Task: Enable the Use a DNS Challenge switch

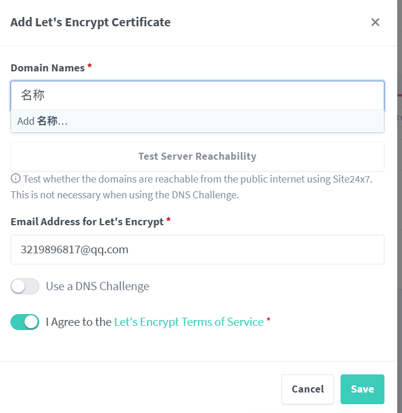Action: tap(25, 286)
